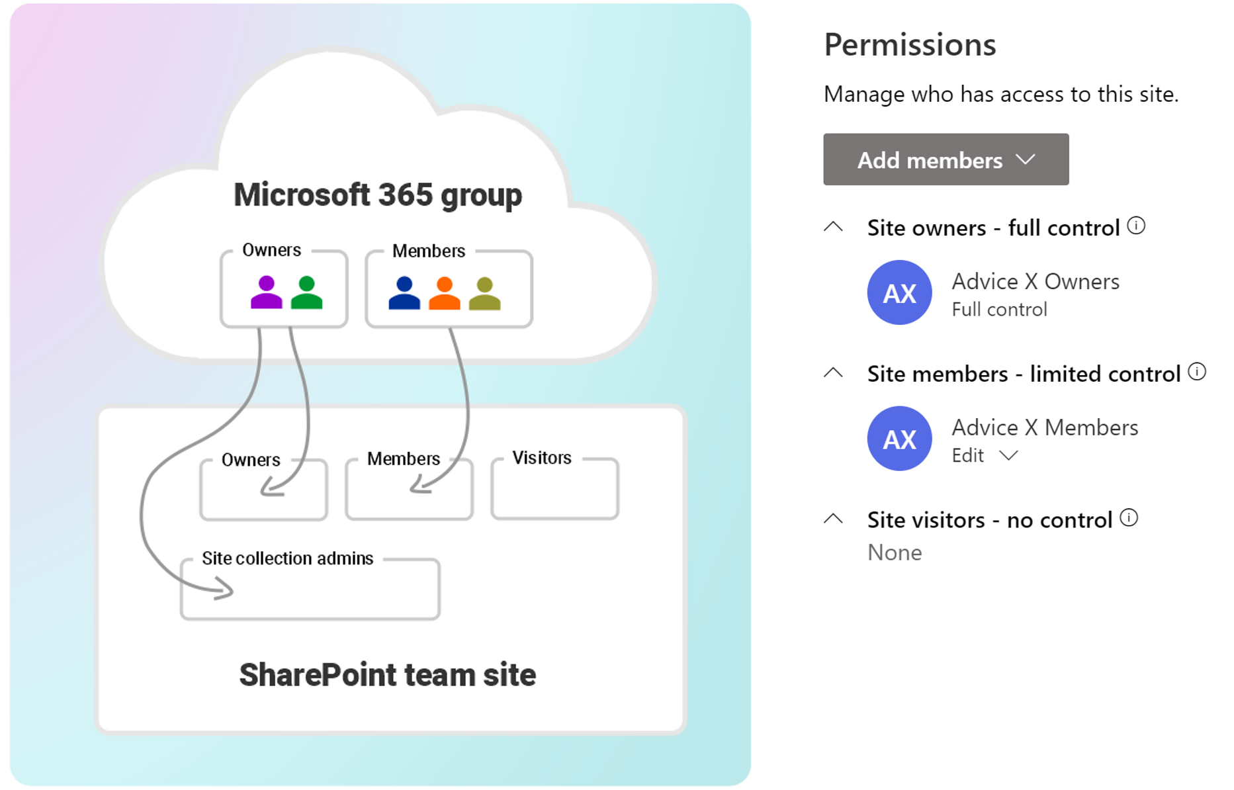Click the info icon next to Site owners
Viewport: 1234px width, 790px height.
pyautogui.click(x=1136, y=226)
